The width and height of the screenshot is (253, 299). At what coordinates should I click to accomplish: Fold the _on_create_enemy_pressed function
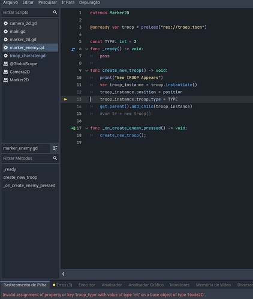click(x=87, y=129)
